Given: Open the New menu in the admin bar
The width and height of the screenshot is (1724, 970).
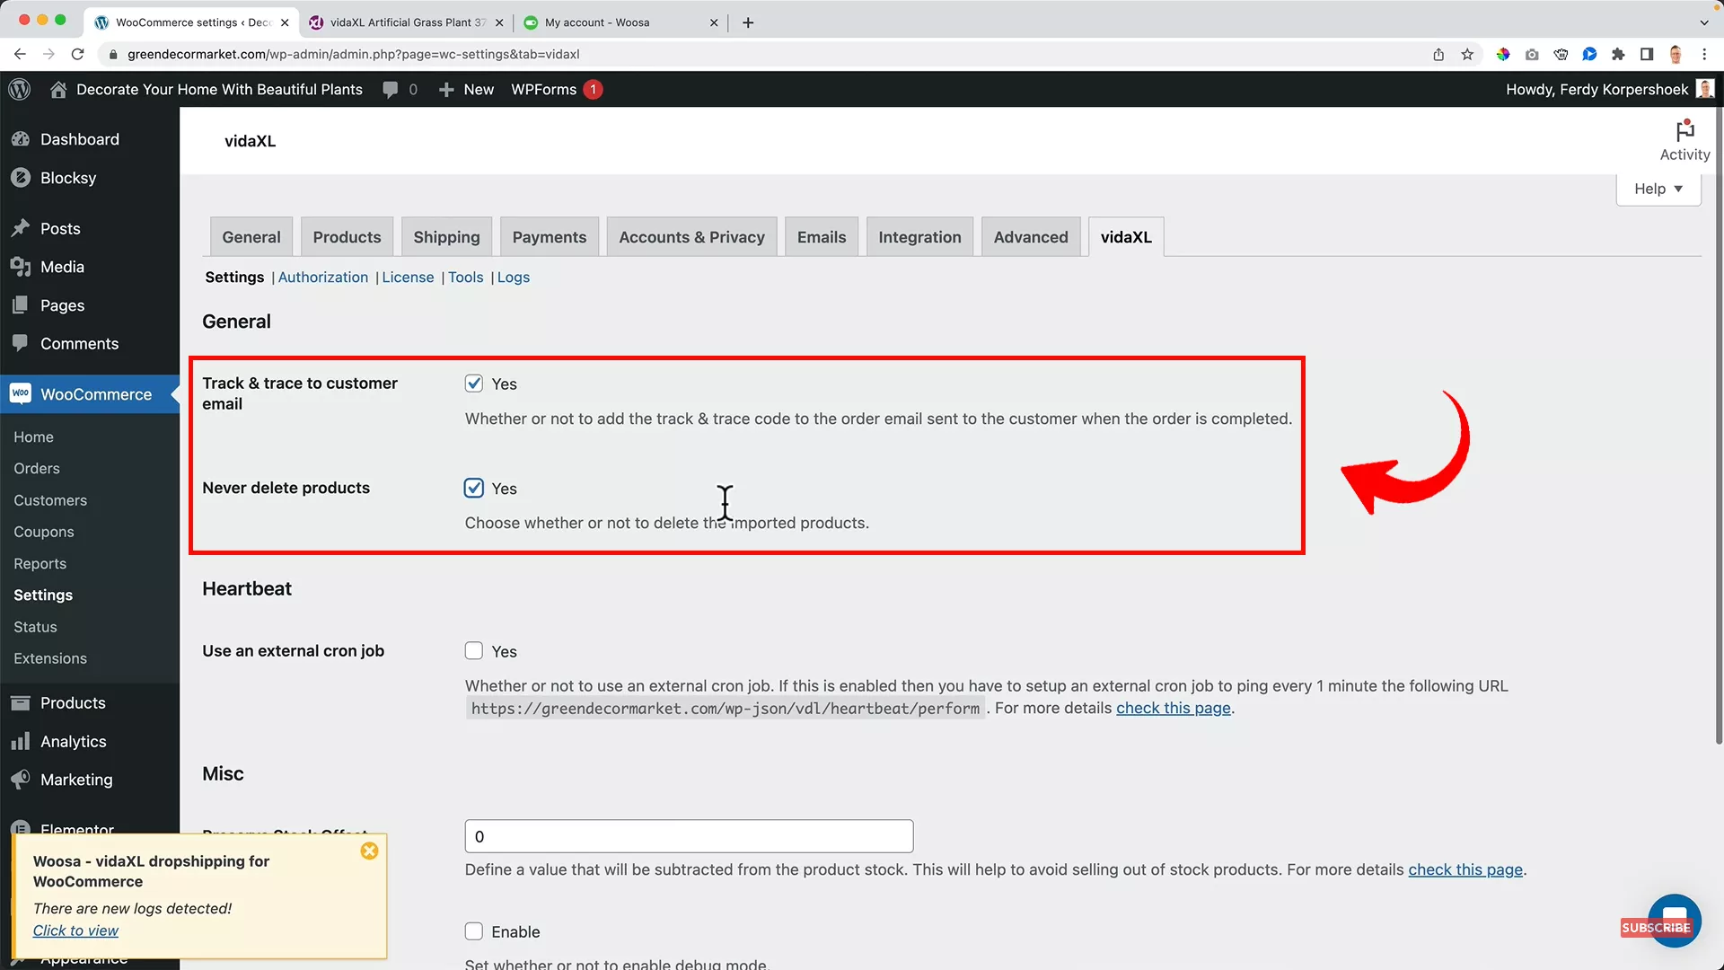Looking at the screenshot, I should coord(465,89).
